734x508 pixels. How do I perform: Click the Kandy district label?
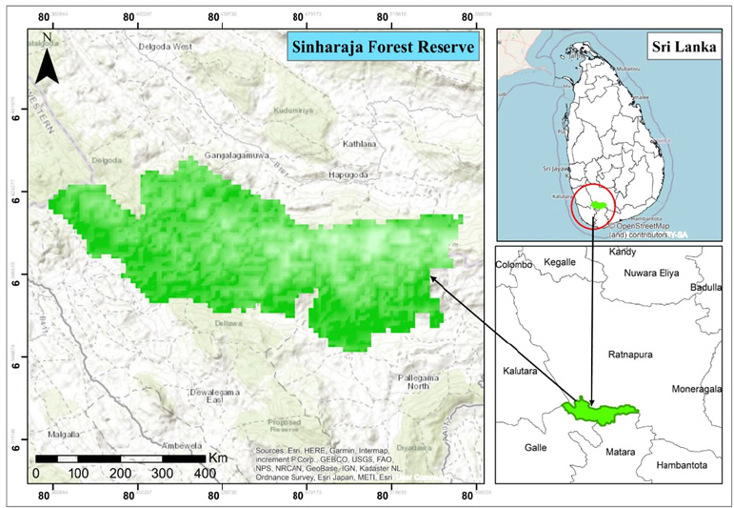point(622,253)
